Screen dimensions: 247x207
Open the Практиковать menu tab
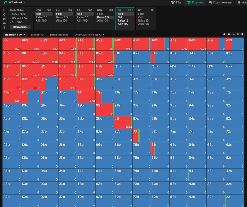coord(220,2)
